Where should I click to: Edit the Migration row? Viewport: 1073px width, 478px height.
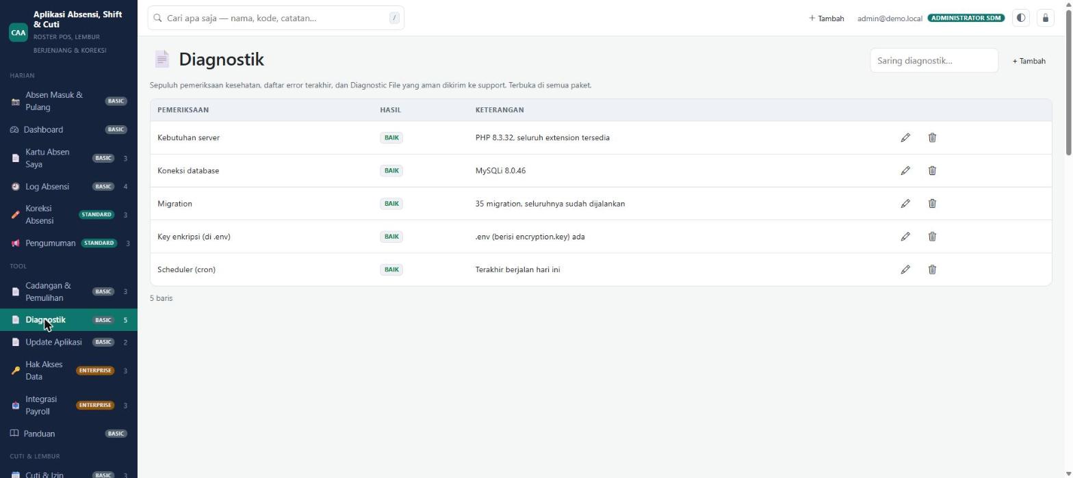coord(905,203)
